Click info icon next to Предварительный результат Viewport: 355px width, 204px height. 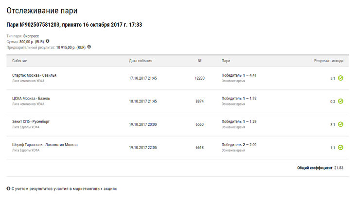point(89,47)
